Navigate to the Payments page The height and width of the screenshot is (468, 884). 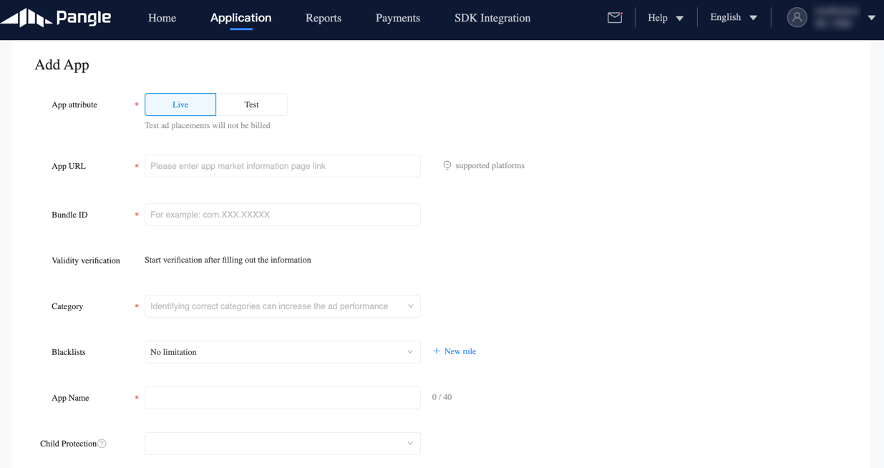[397, 18]
